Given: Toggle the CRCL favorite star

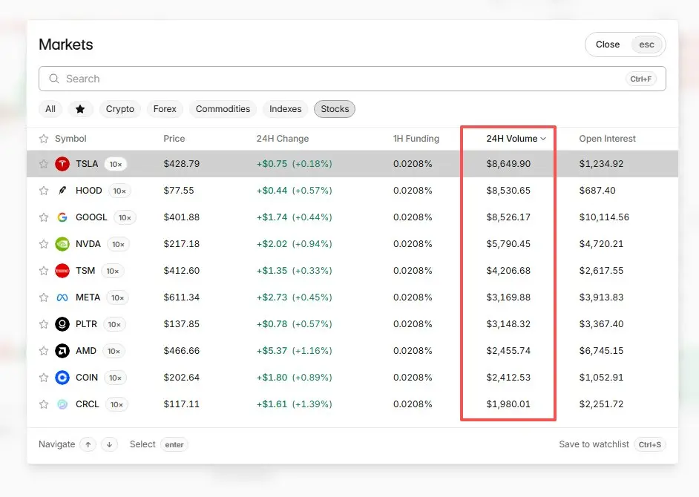Looking at the screenshot, I should tap(44, 404).
